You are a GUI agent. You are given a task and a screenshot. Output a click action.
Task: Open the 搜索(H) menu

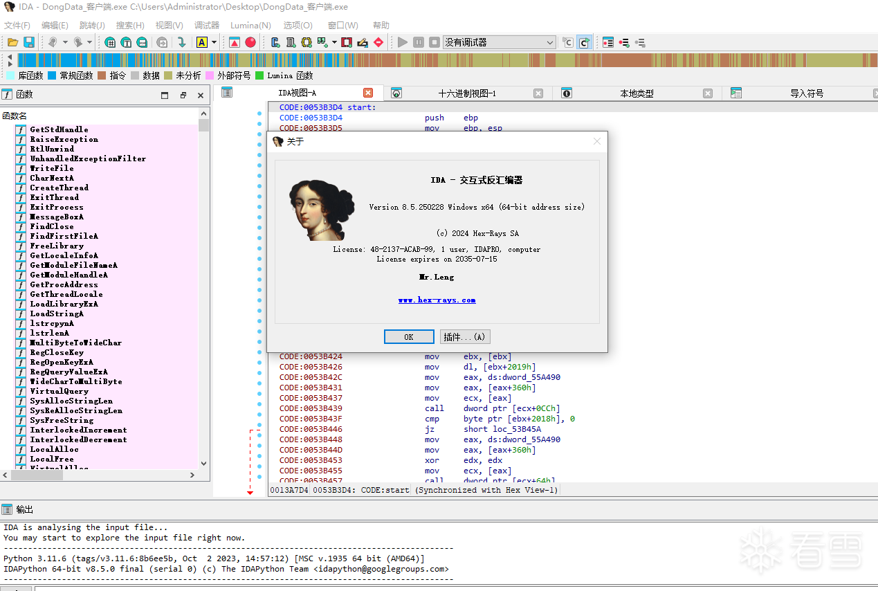tap(130, 25)
